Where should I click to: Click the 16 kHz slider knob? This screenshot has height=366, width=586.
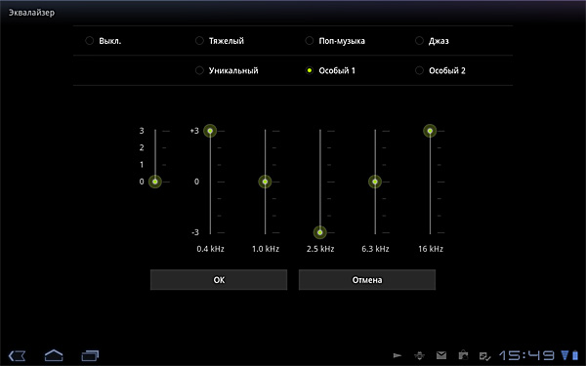coord(430,131)
